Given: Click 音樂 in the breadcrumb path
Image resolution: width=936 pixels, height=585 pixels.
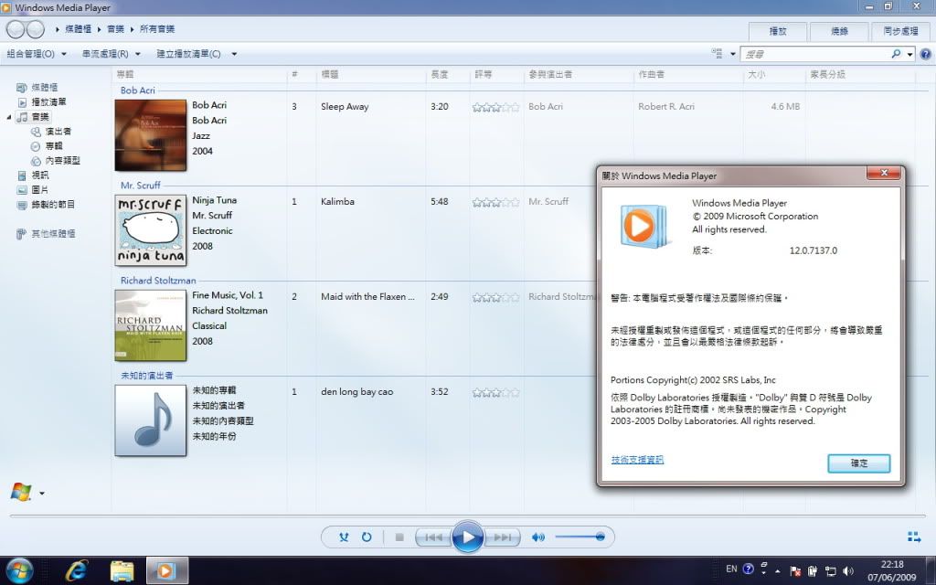Looking at the screenshot, I should [116, 29].
